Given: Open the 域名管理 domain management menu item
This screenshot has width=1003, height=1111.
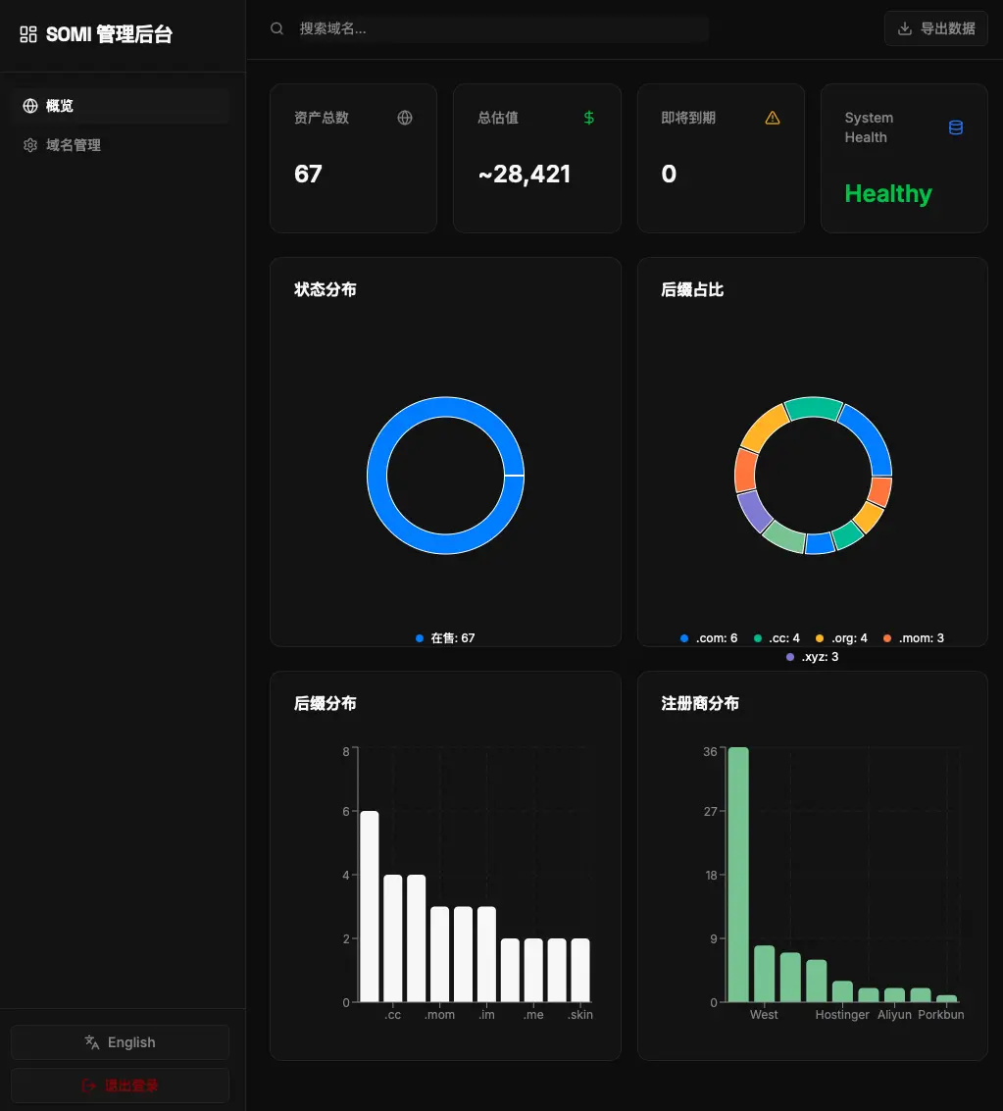Looking at the screenshot, I should coord(121,145).
